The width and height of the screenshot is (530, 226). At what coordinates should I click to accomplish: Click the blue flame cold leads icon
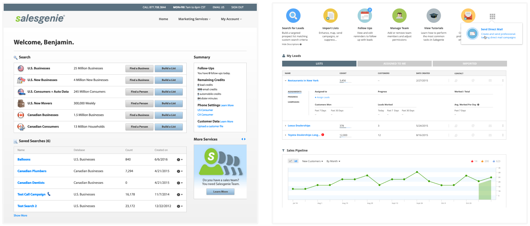494,161
